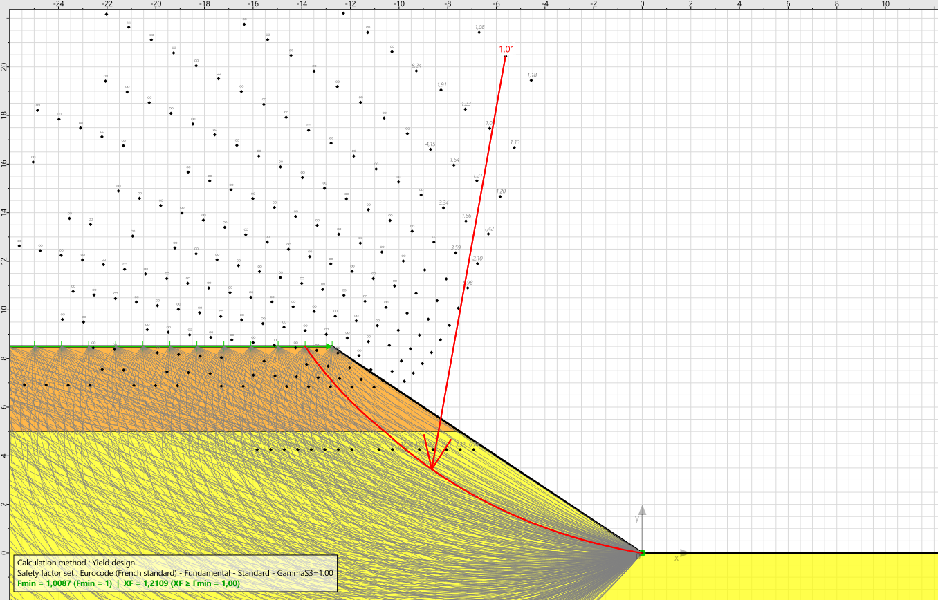938x600 pixels.
Task: Click the 8,24 safety factor value
Action: pyautogui.click(x=416, y=65)
